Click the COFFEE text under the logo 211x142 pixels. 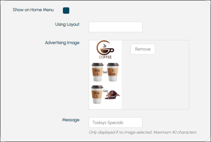click(x=105, y=57)
